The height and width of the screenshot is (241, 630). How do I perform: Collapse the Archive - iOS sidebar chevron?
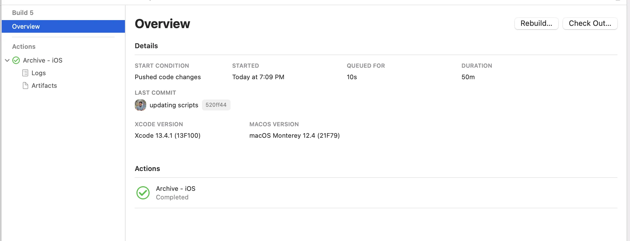click(7, 60)
